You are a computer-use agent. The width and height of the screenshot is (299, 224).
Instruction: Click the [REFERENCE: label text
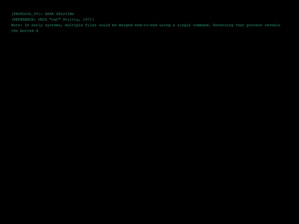point(24,19)
